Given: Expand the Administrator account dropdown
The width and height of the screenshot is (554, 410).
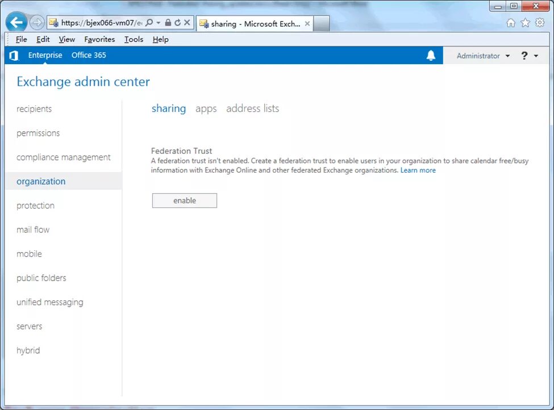Looking at the screenshot, I should 483,56.
